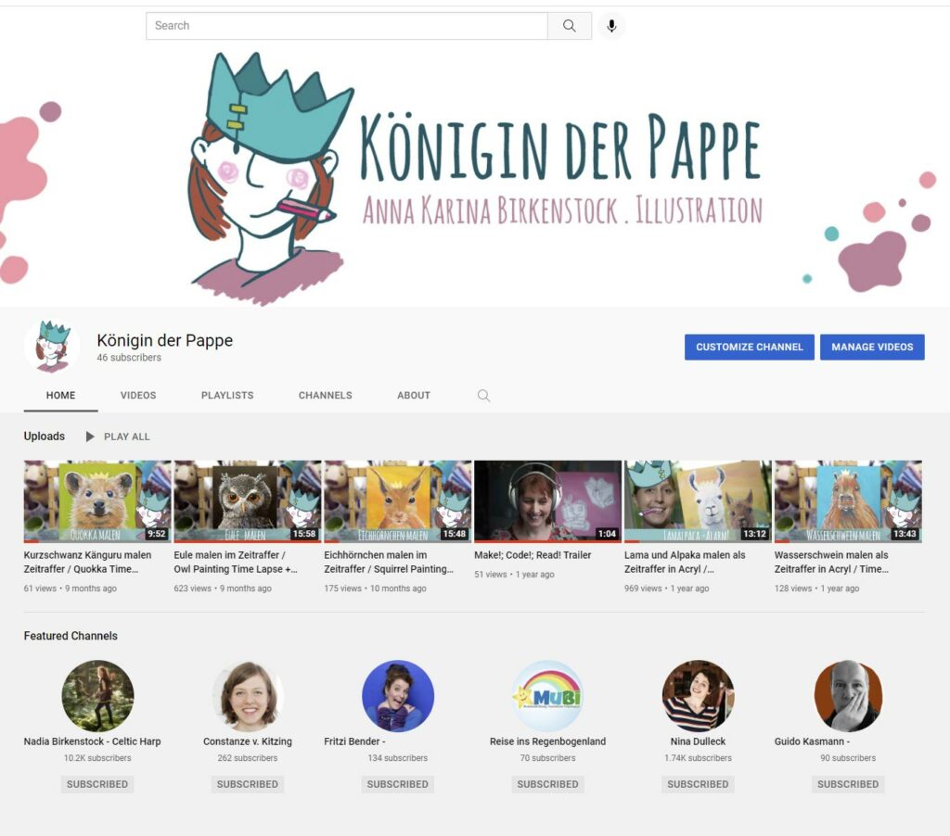Click the 10.2K subscribers text
The width and height of the screenshot is (950, 836).
tap(97, 758)
